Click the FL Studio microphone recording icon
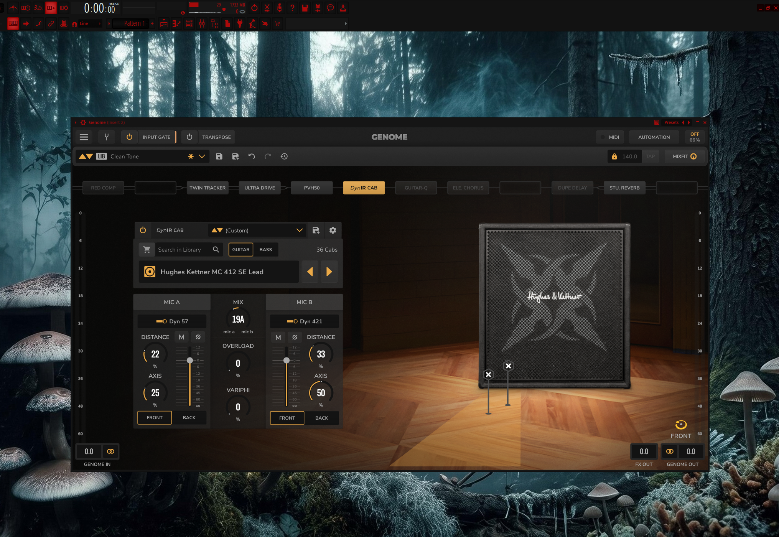Image resolution: width=779 pixels, height=537 pixels. tap(280, 8)
